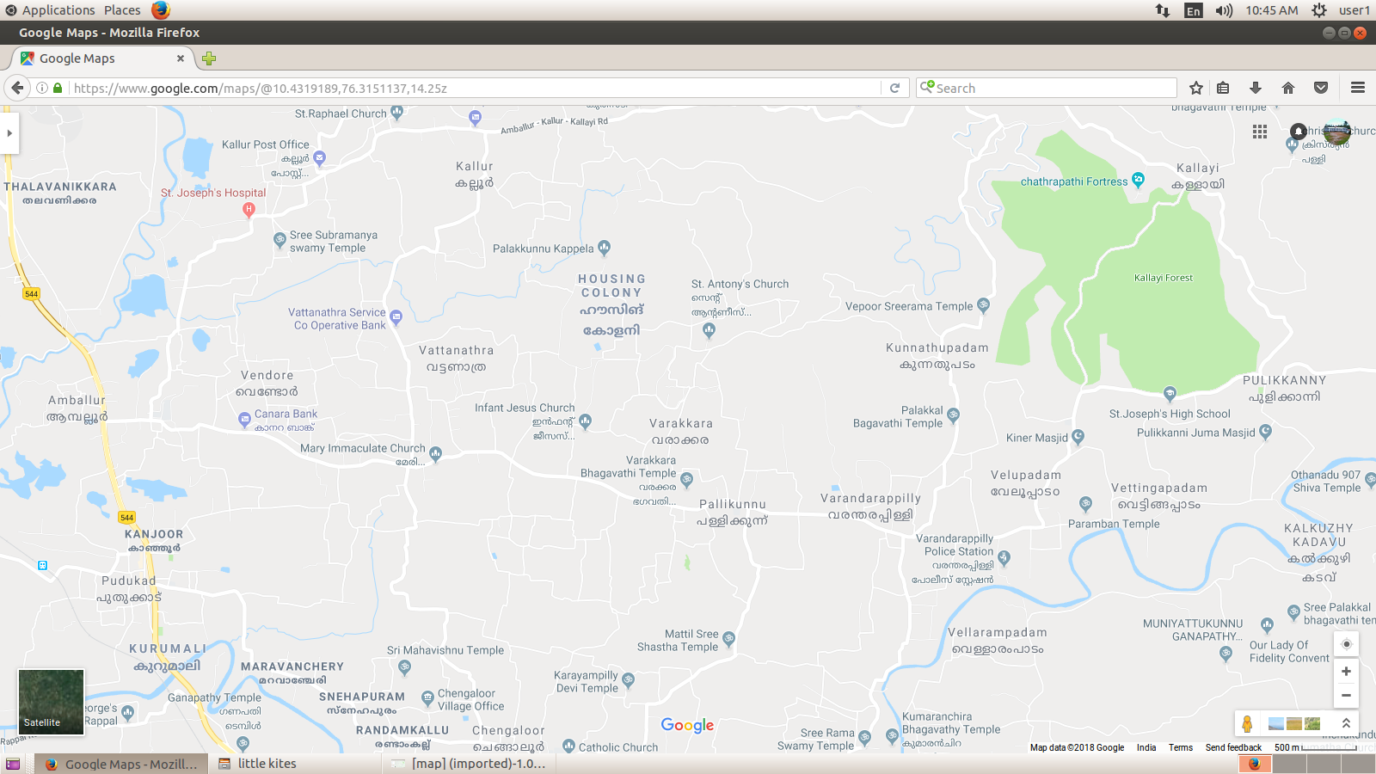Viewport: 1376px width, 774px height.
Task: Click the St. Joseph's Hospital map marker
Action: (249, 209)
